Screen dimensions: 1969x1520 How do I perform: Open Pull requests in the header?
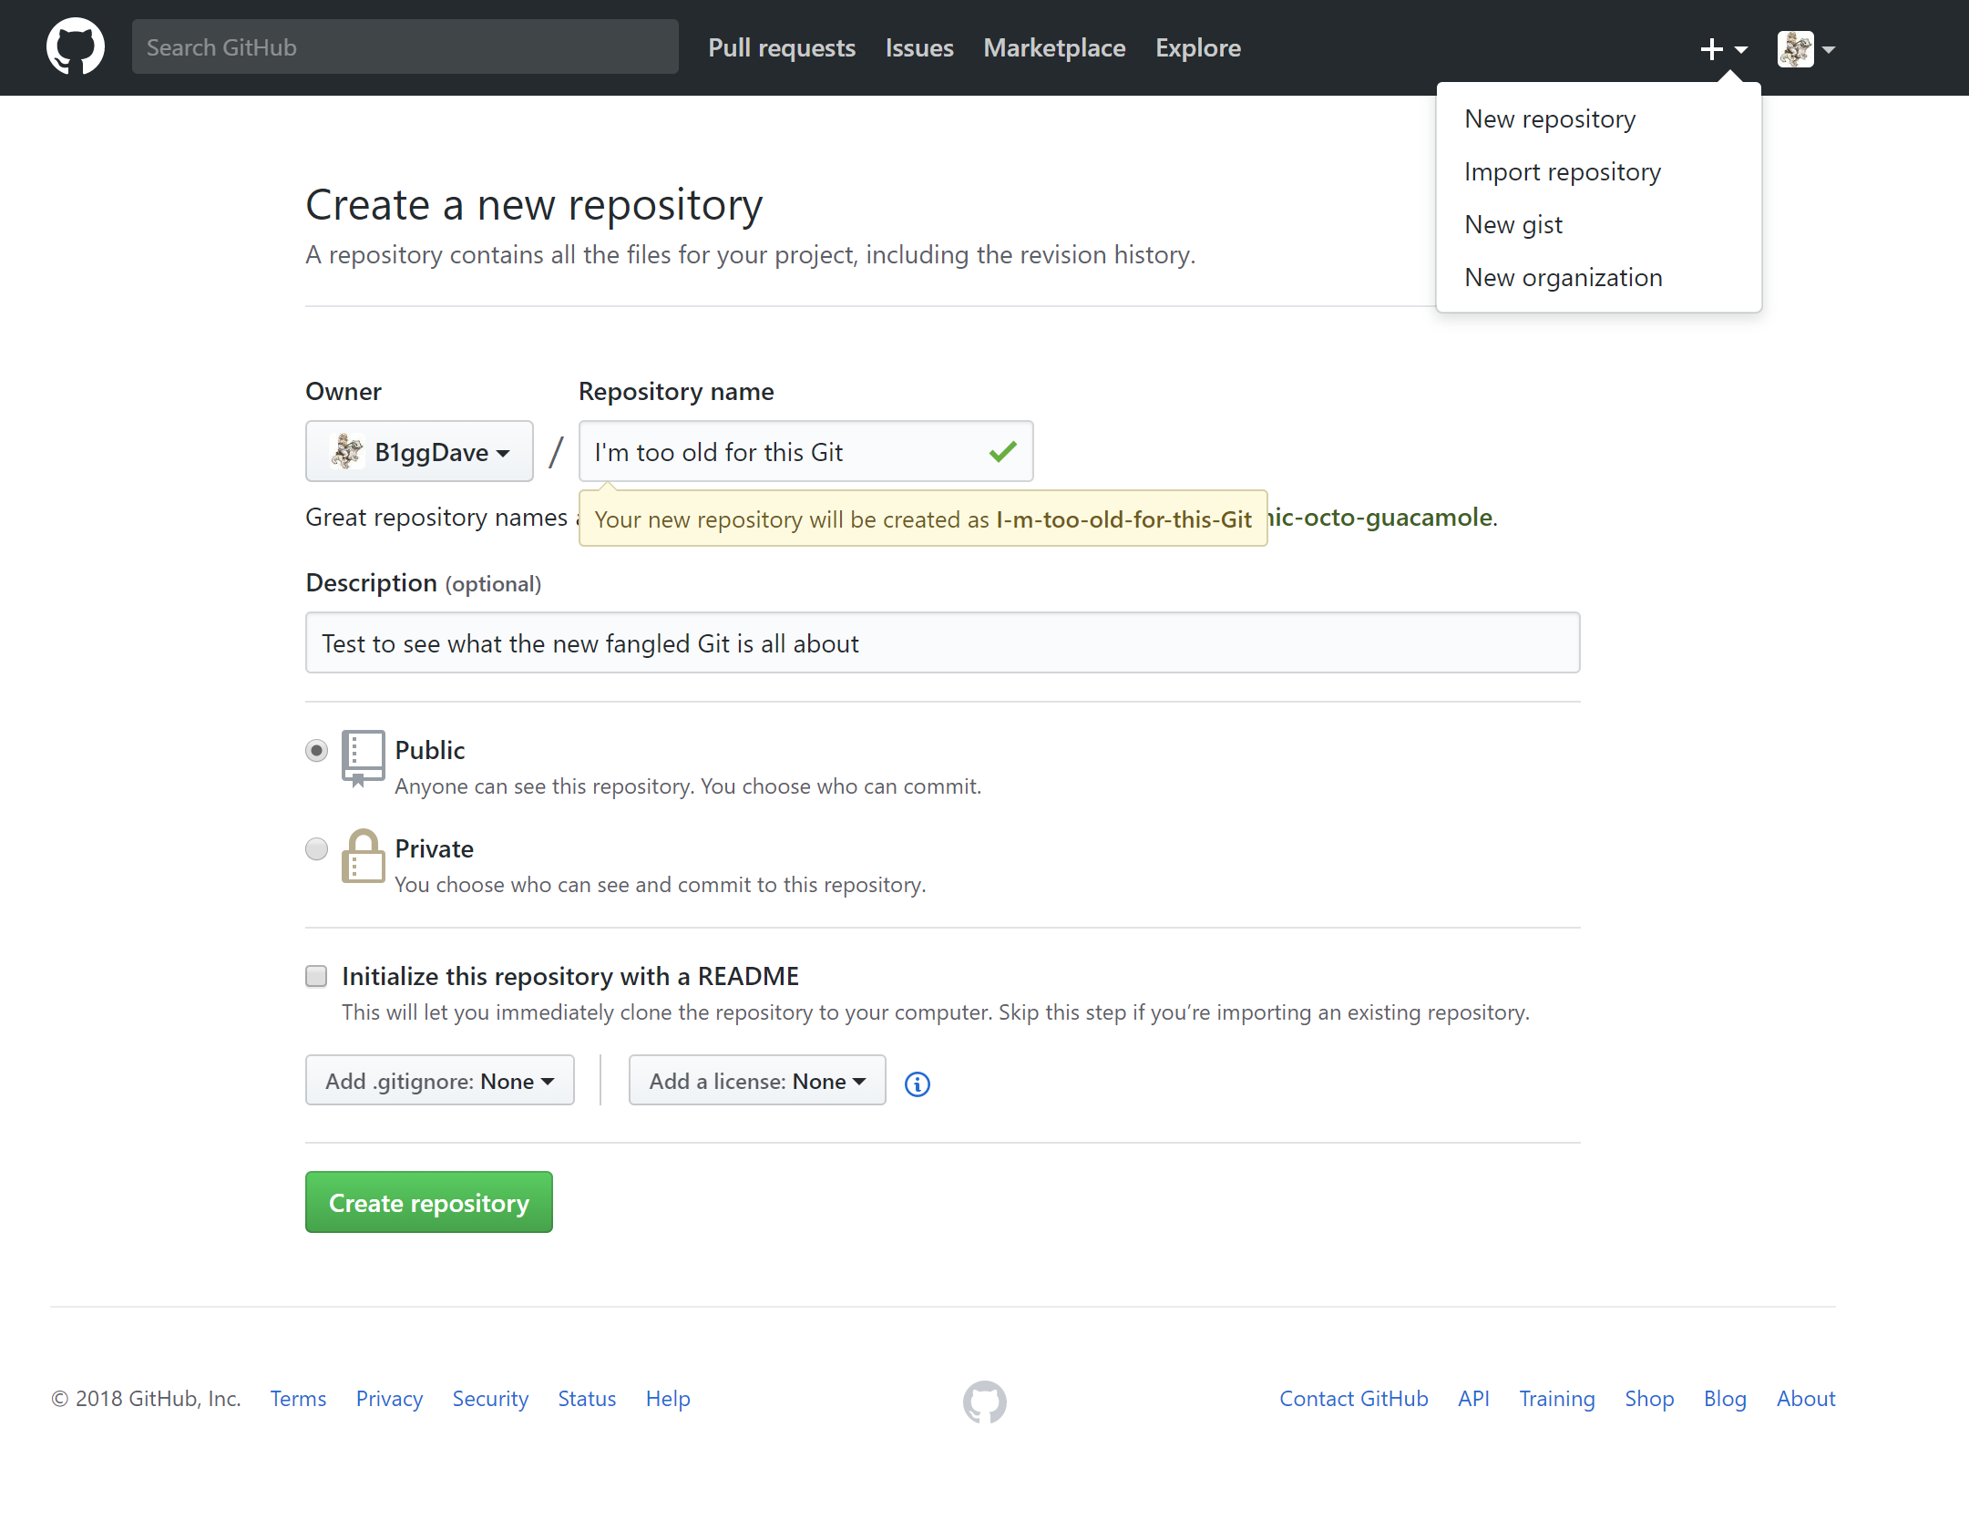pos(782,47)
